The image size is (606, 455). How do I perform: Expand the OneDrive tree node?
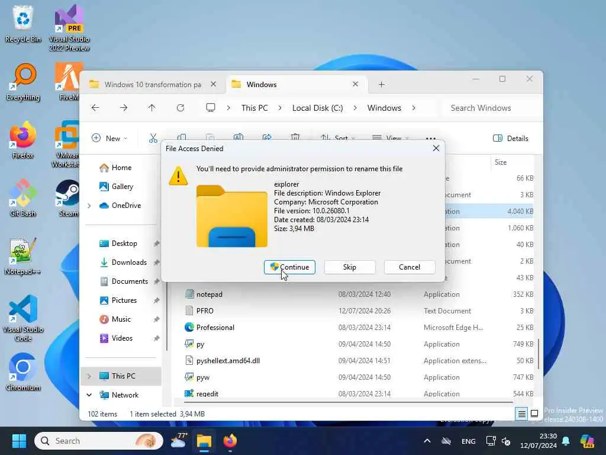click(89, 206)
